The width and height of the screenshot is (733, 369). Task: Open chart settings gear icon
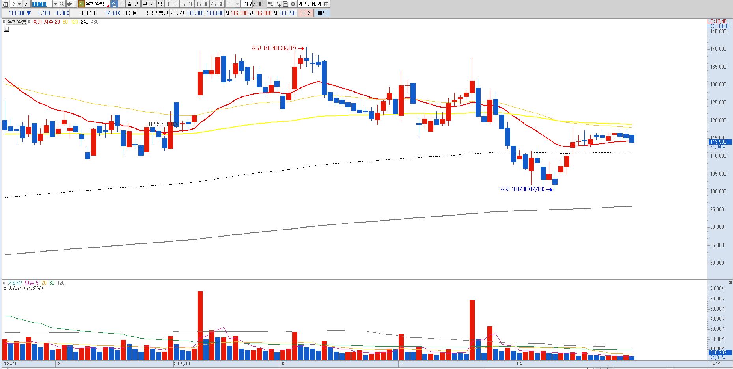[x=293, y=4]
